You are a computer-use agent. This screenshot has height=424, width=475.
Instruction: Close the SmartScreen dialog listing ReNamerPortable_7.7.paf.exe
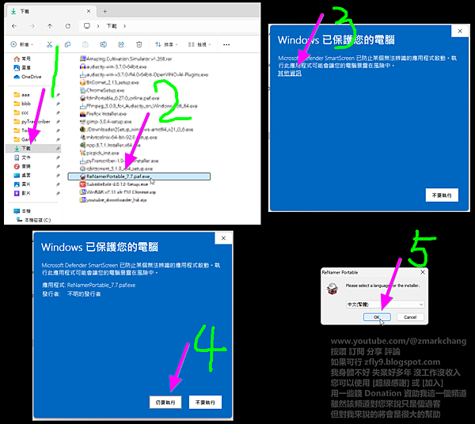pyautogui.click(x=223, y=238)
